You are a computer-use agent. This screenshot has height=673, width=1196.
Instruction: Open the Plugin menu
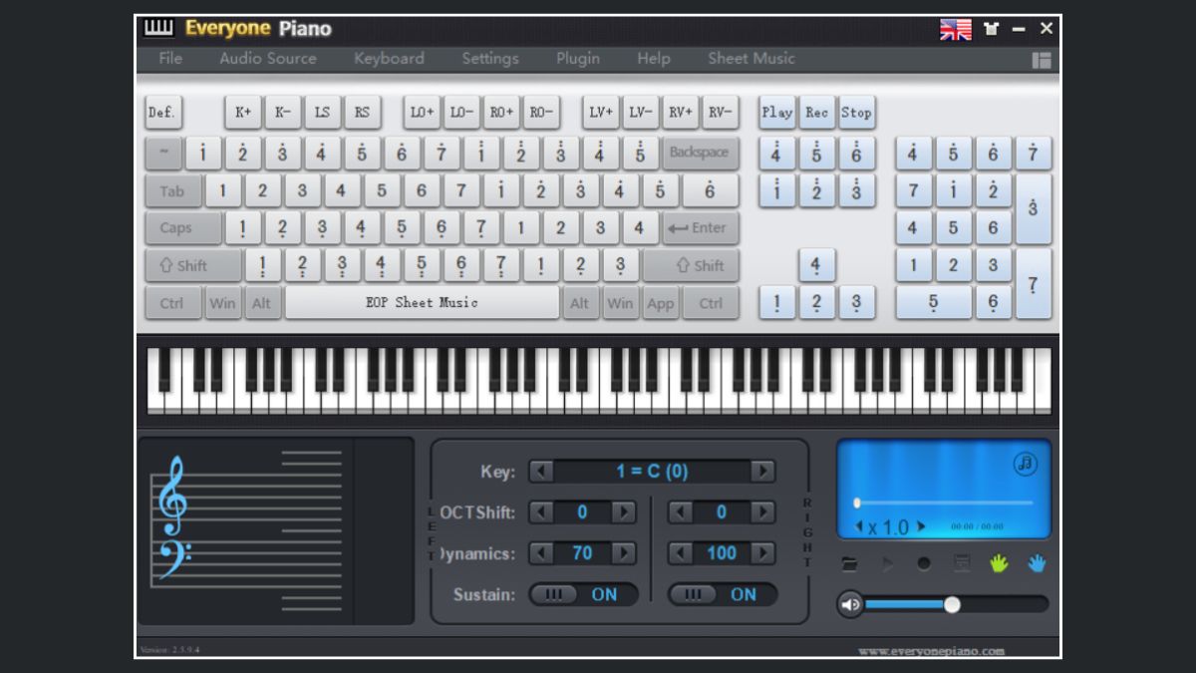578,59
